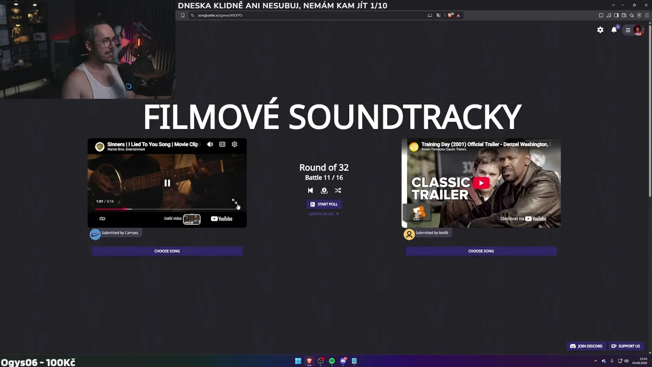652x367 pixels.
Task: Open Discord from the taskbar
Action: point(343,361)
